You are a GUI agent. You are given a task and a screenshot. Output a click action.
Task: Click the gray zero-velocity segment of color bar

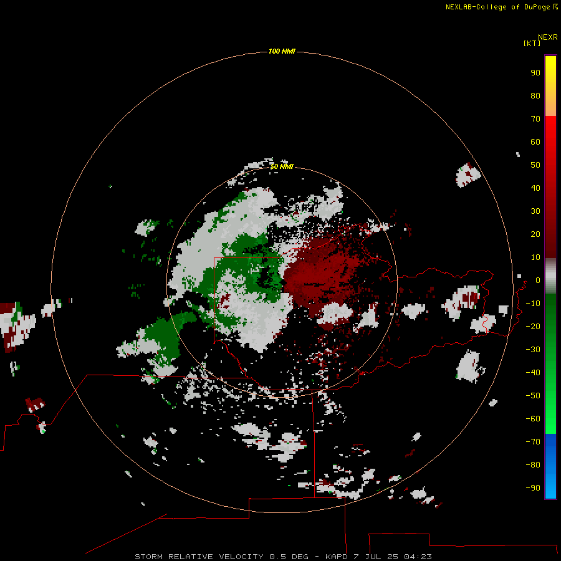pos(550,276)
